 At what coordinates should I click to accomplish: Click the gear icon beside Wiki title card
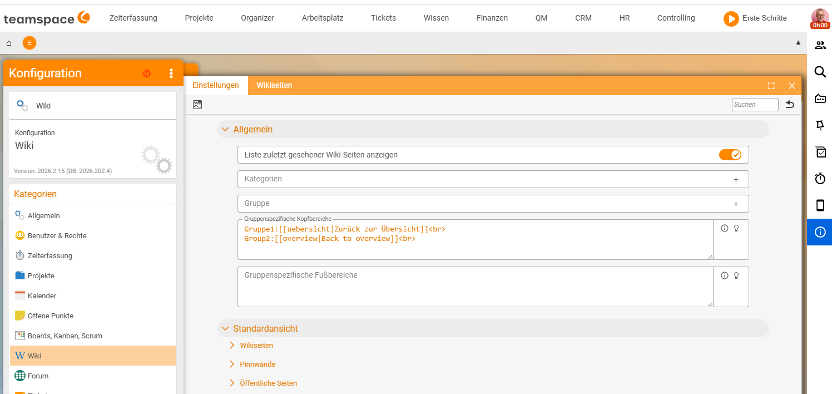pyautogui.click(x=22, y=105)
